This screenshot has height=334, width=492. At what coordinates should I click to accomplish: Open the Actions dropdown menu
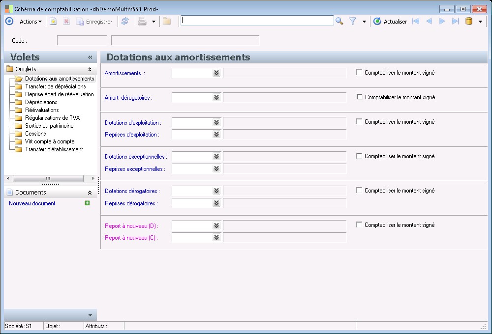click(x=31, y=22)
